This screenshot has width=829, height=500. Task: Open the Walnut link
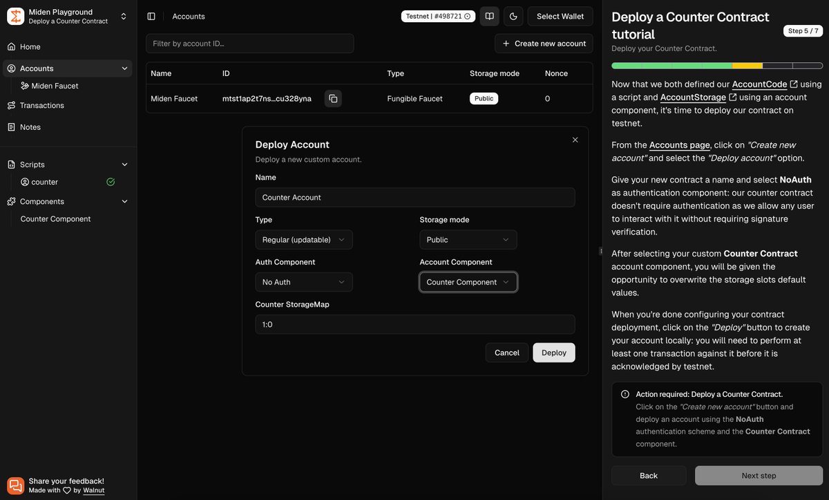click(93, 490)
